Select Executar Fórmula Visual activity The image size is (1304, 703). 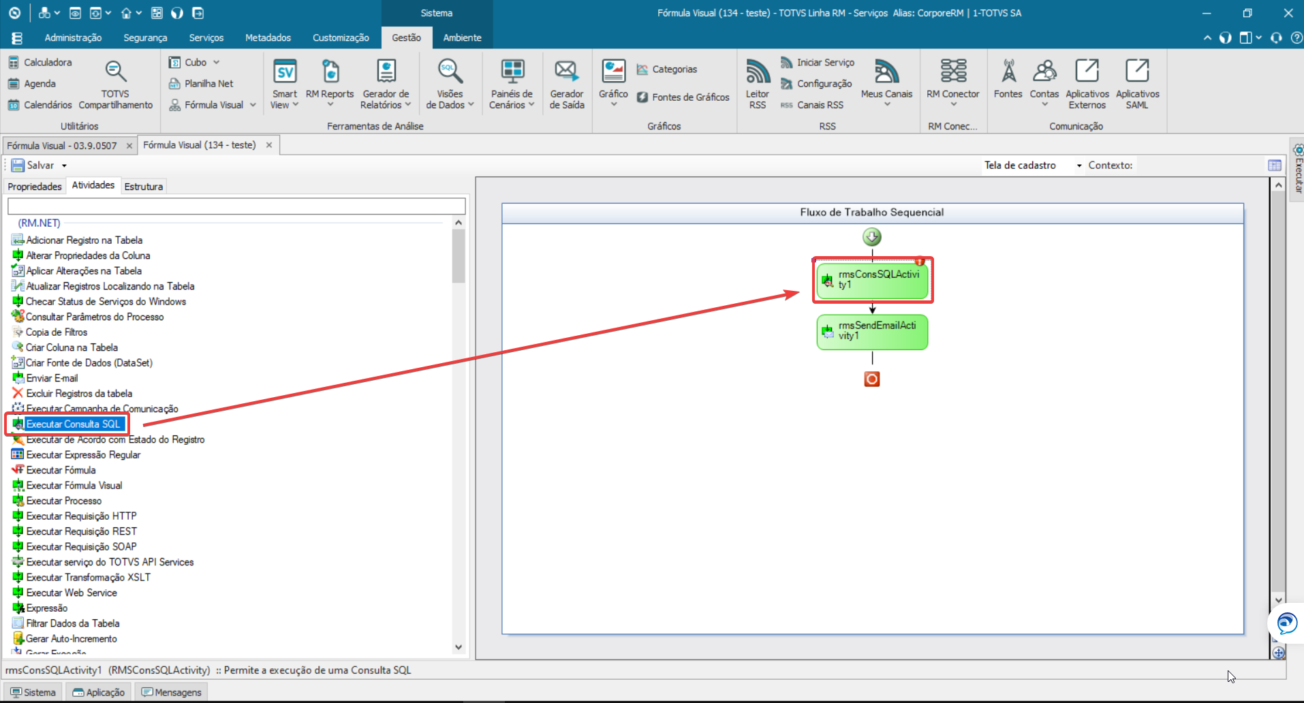[x=74, y=486]
